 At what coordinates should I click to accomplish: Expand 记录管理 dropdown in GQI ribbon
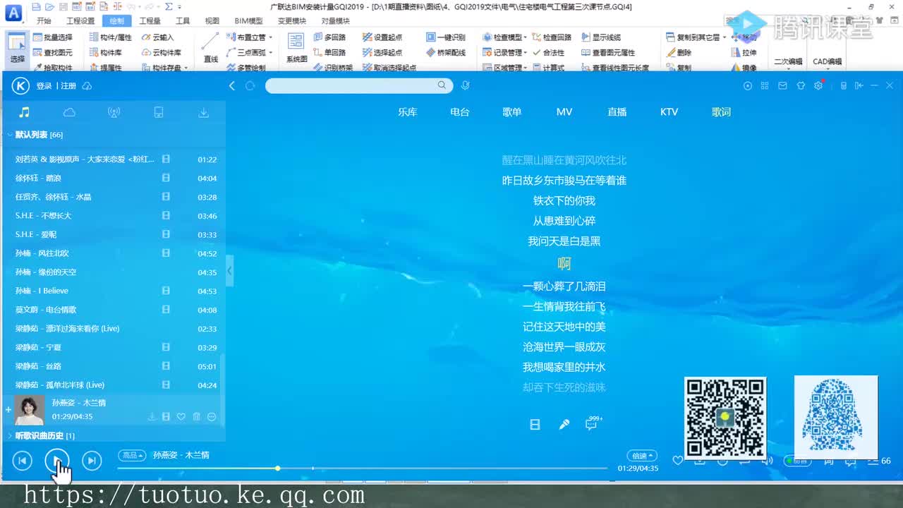[526, 53]
